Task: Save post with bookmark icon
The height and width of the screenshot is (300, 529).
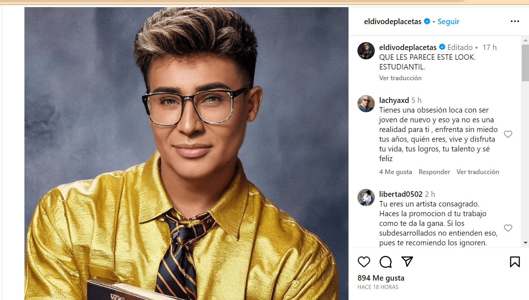Action: point(515,262)
